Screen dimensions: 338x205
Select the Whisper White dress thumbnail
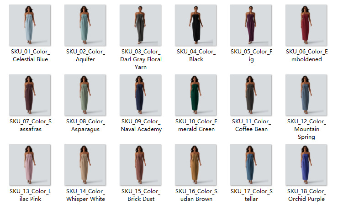click(x=85, y=165)
